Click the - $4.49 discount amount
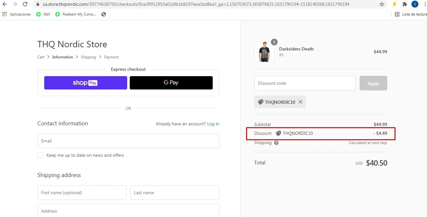 click(380, 133)
